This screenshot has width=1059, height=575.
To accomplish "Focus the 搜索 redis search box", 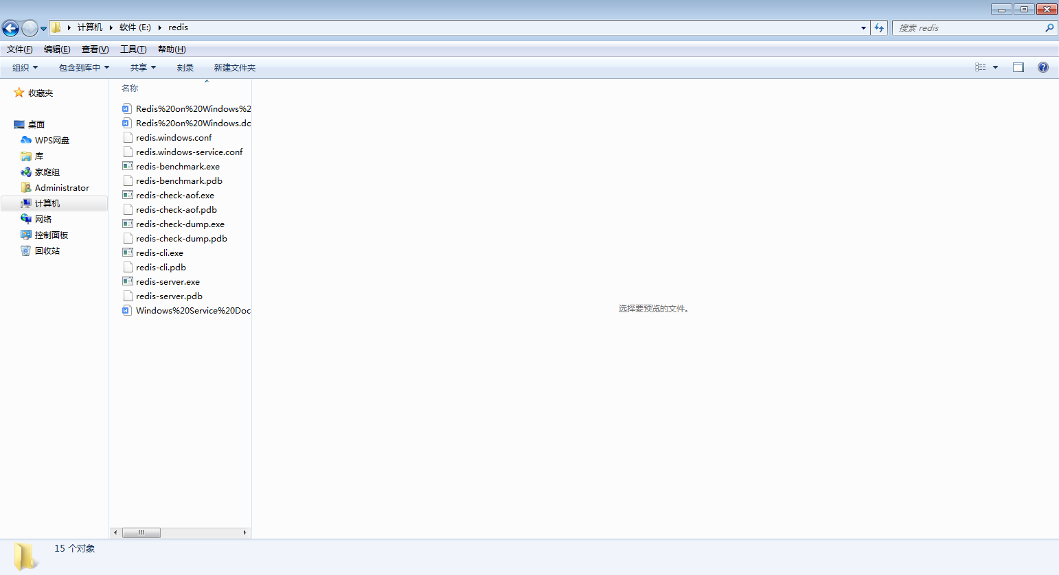I will [968, 28].
